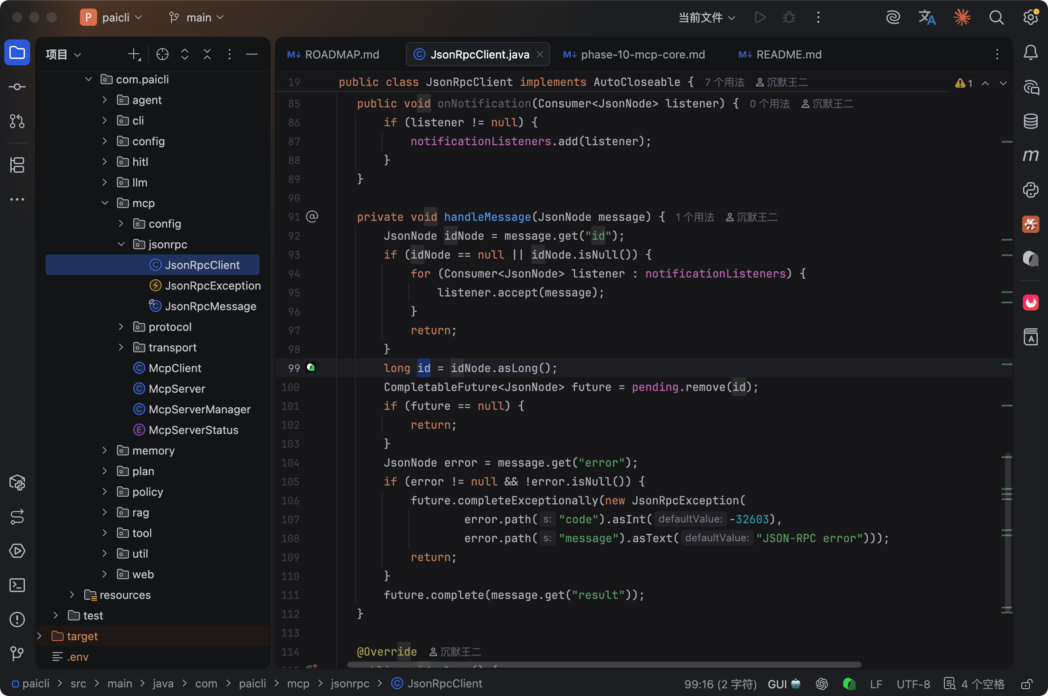Expand the agent folder
The width and height of the screenshot is (1048, 696).
point(105,99)
